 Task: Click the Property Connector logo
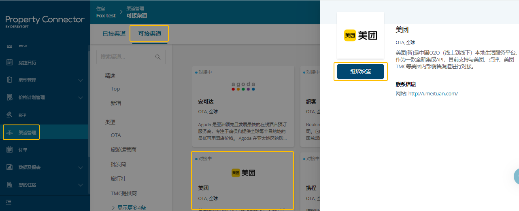(45, 21)
